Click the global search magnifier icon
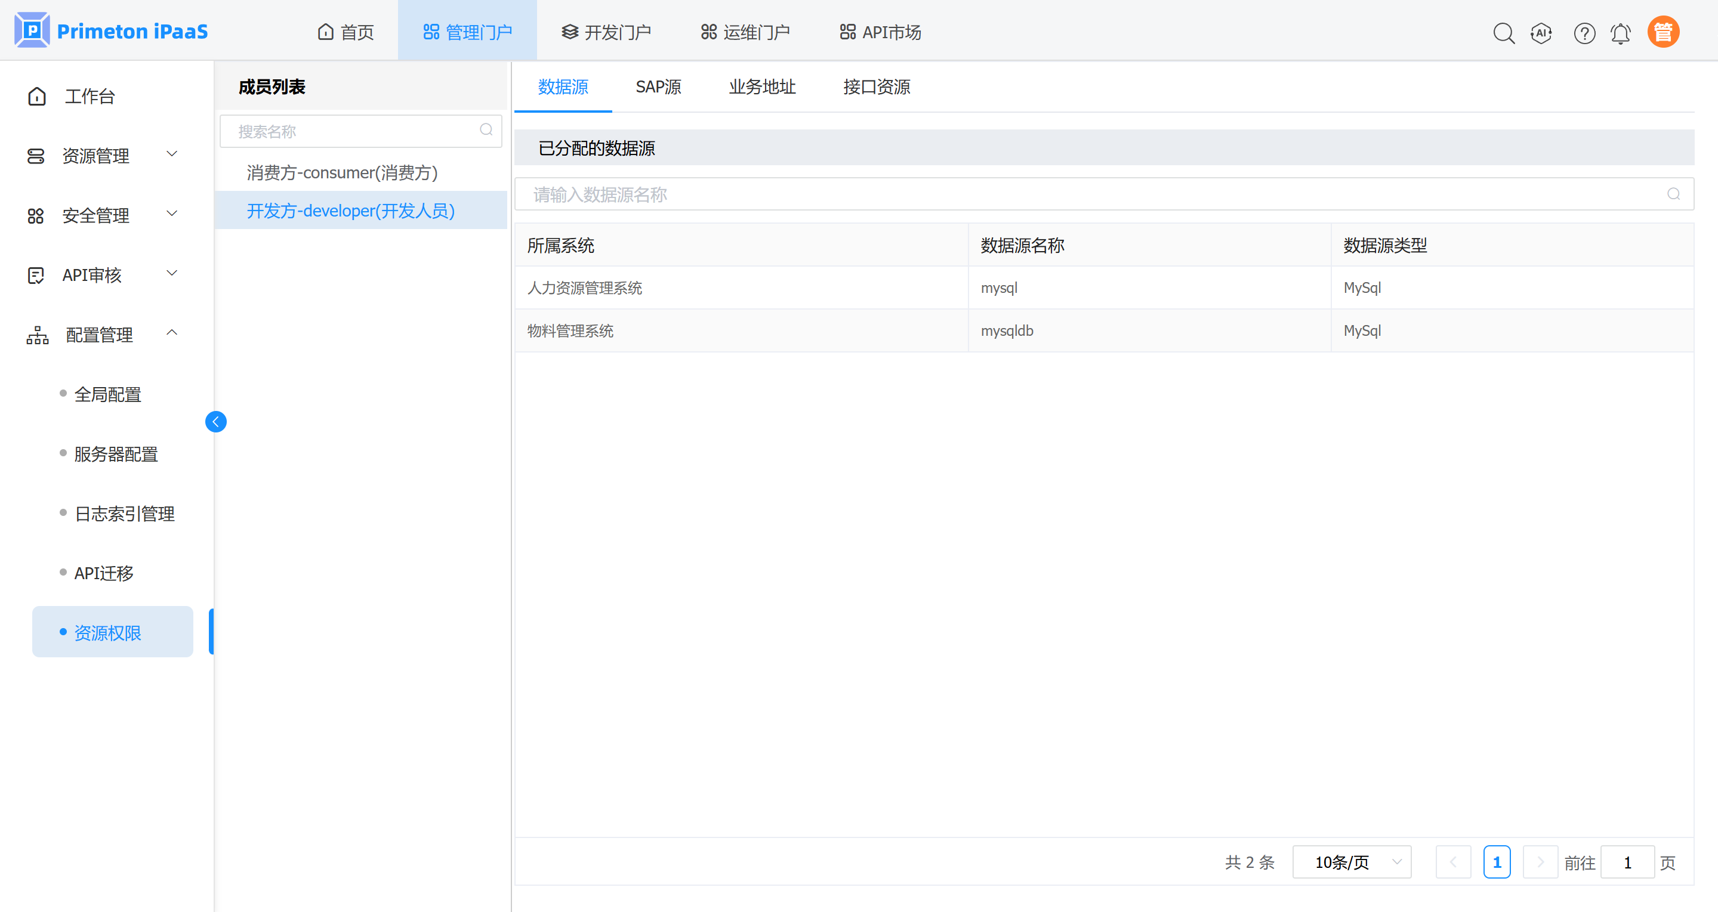Viewport: 1718px width, 912px height. (1503, 32)
